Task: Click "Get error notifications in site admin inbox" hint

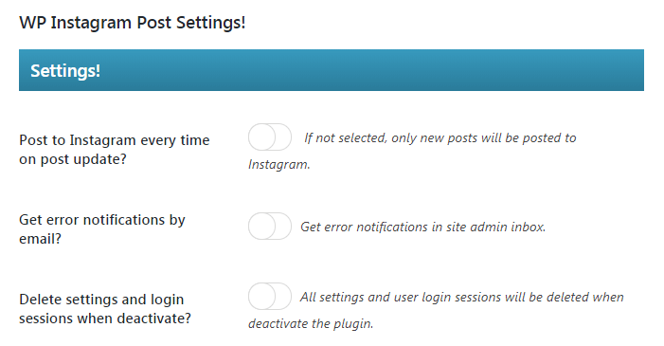Action: pos(422,228)
